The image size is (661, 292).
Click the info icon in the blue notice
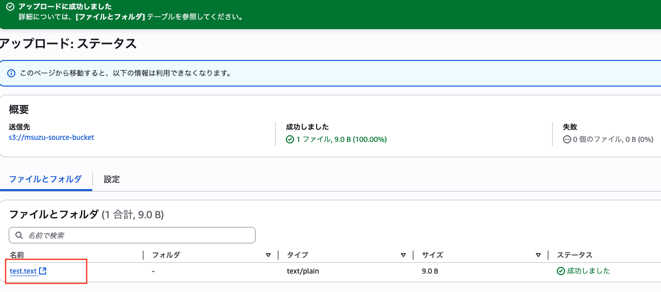pos(11,73)
